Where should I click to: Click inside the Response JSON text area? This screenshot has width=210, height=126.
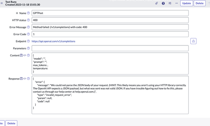pos(110,95)
